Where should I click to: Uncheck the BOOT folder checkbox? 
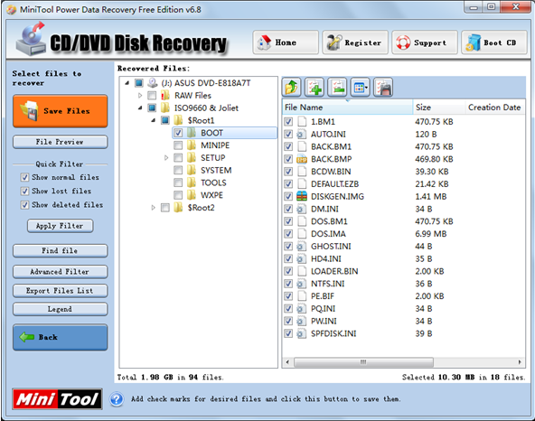point(178,133)
